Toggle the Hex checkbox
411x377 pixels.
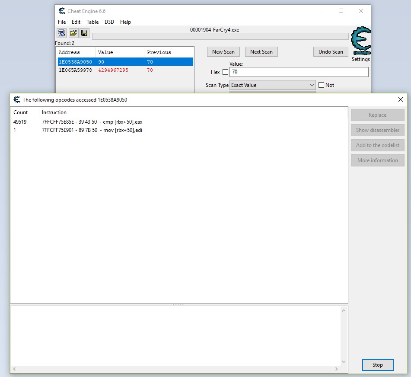click(225, 72)
